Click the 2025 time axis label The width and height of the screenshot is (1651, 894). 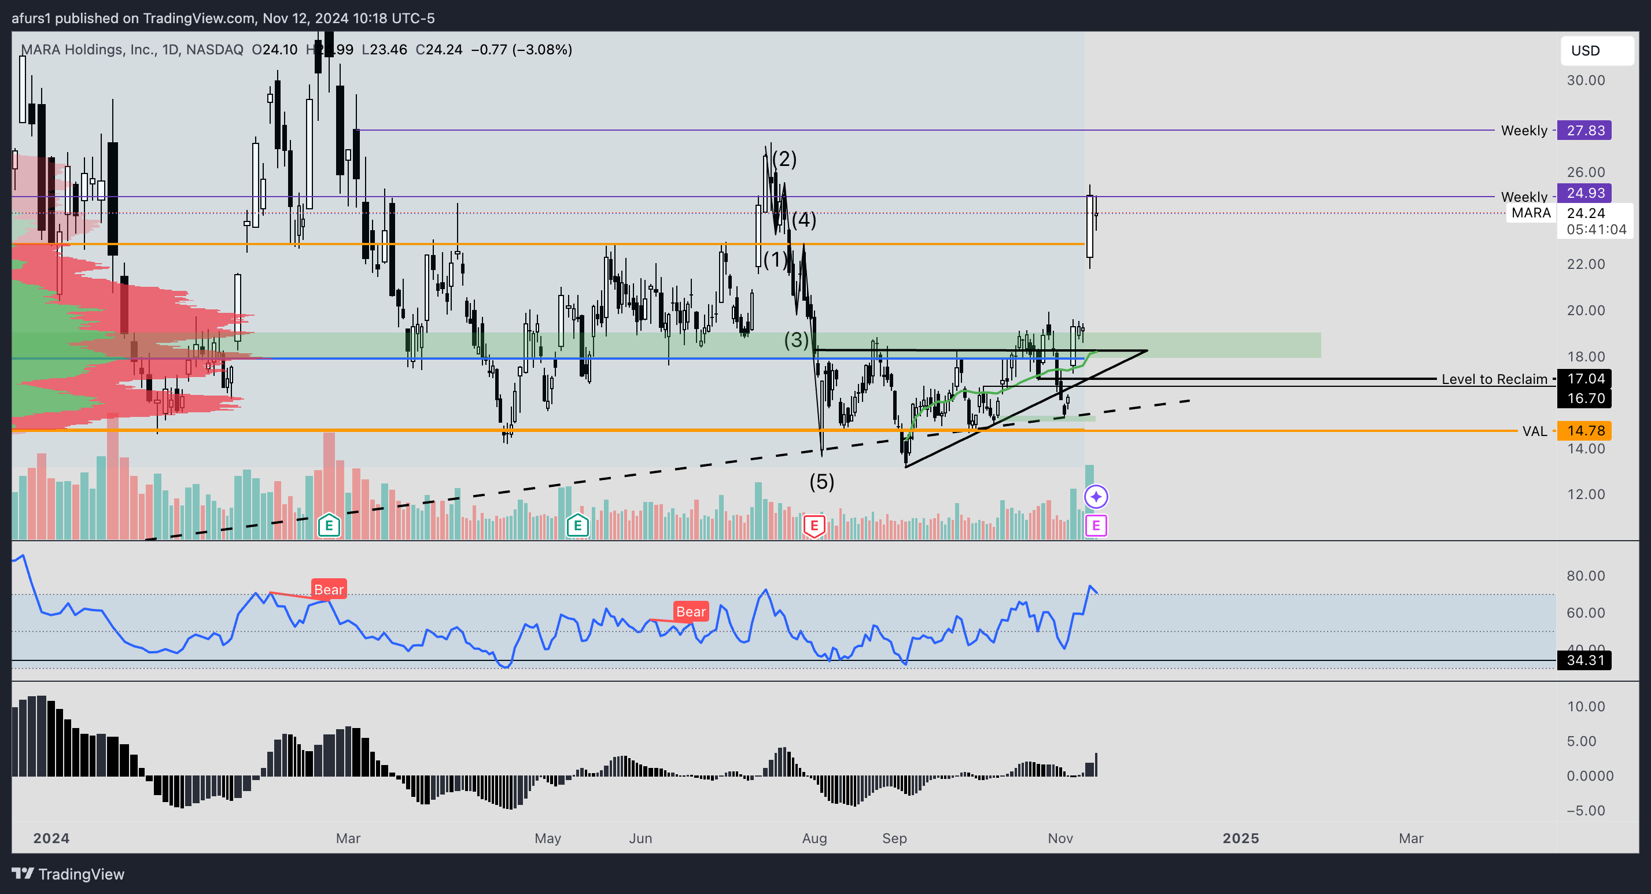click(1241, 838)
